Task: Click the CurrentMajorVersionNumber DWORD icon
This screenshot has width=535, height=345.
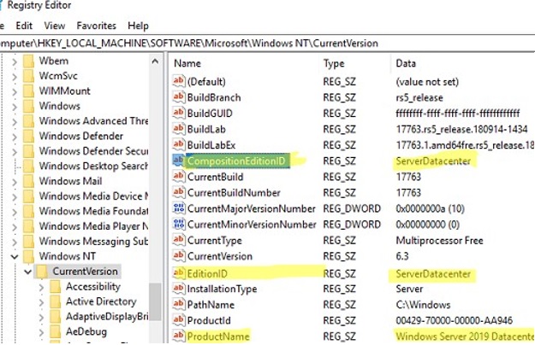Action: point(179,208)
